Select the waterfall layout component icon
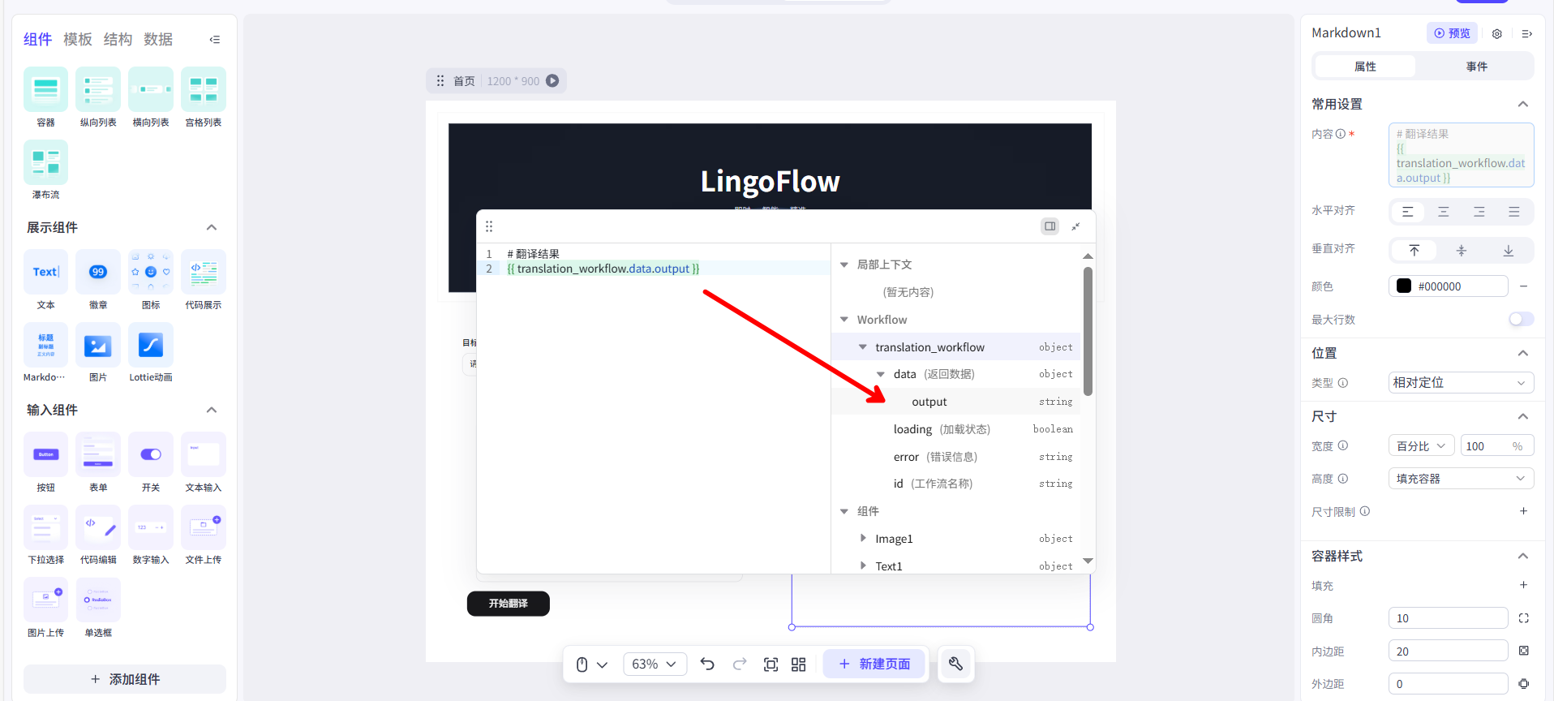This screenshot has height=701, width=1554. click(45, 162)
